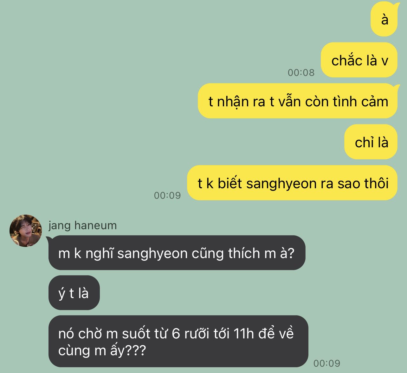Screen dimensions: 407x373
Task: Tap "cùng m ấy???" text in last message
Action: [102, 350]
